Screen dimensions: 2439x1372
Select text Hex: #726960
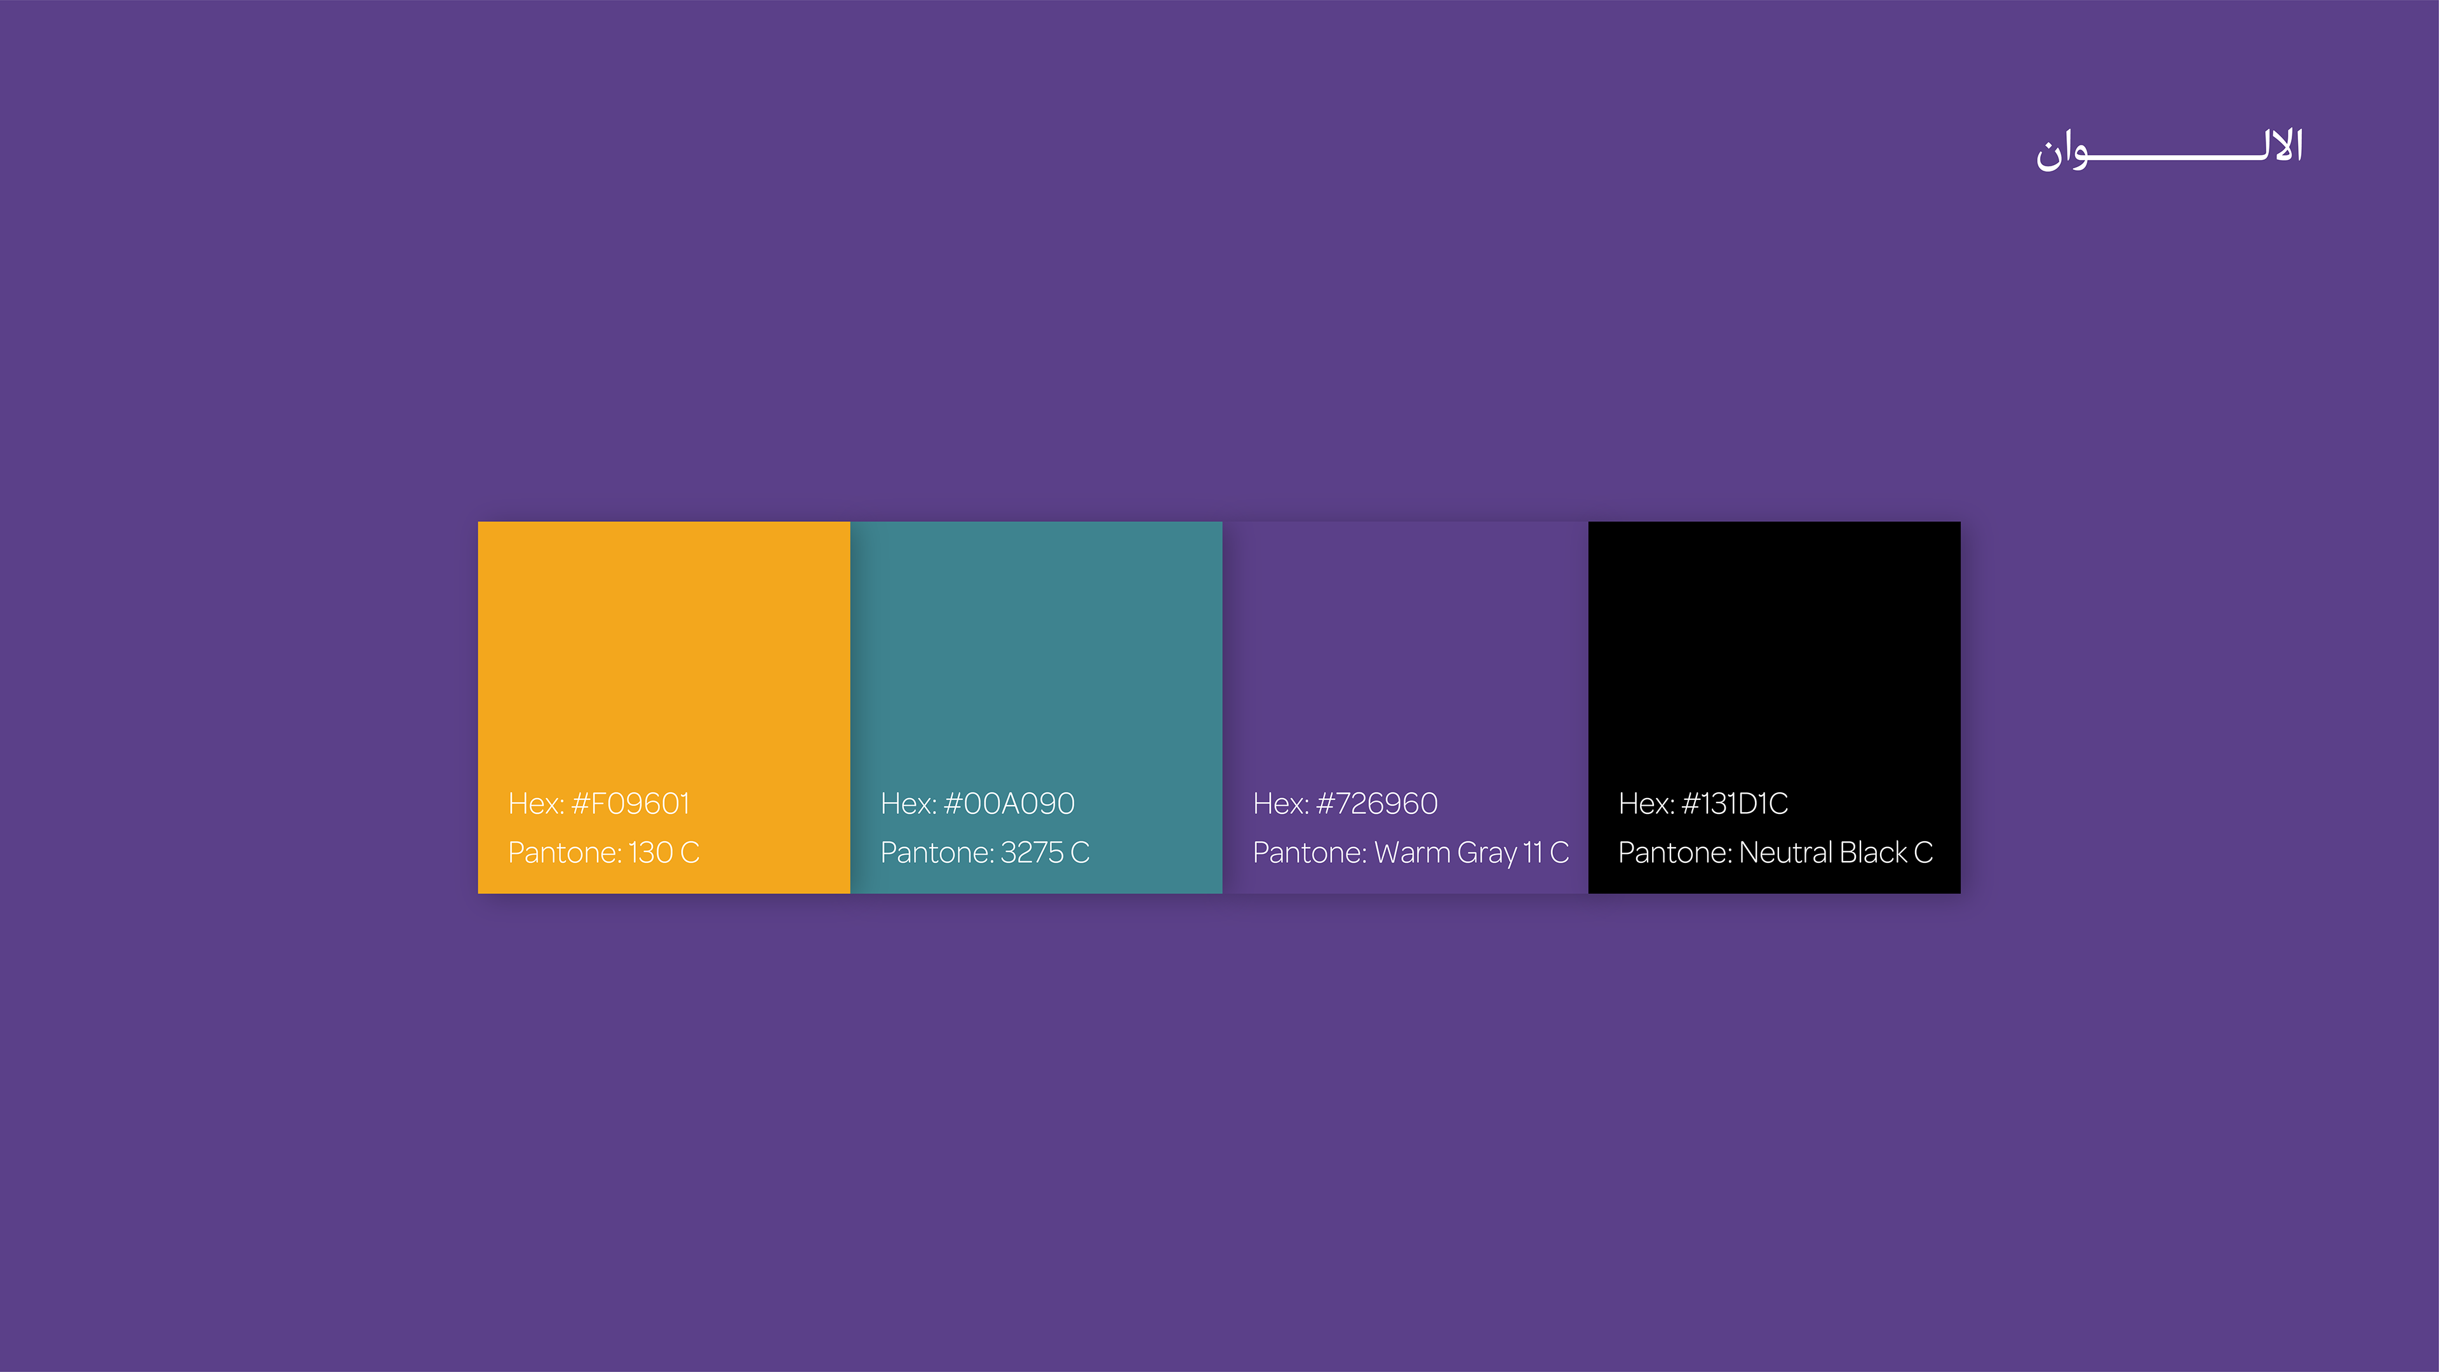click(1345, 803)
